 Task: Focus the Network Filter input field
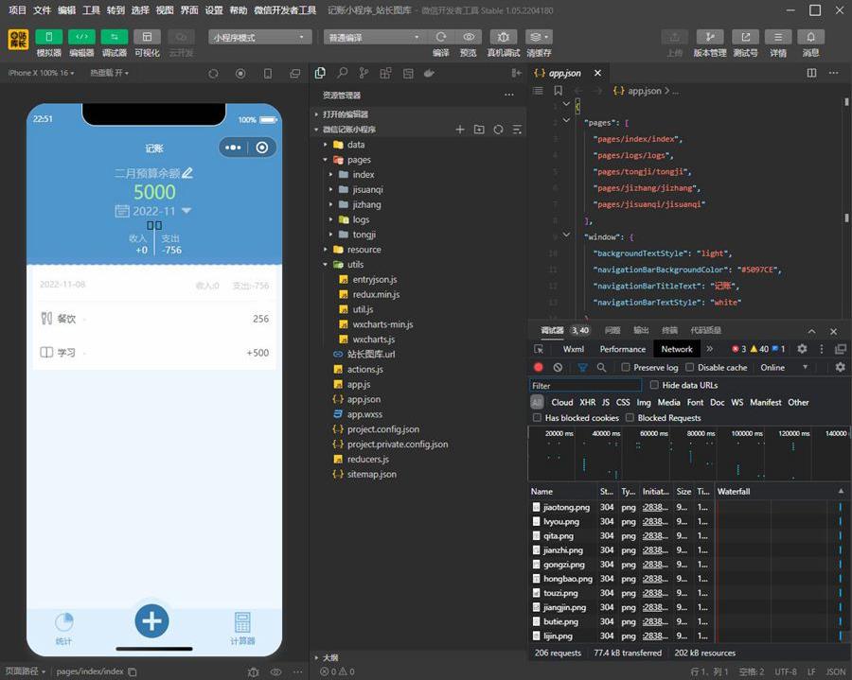click(x=585, y=385)
